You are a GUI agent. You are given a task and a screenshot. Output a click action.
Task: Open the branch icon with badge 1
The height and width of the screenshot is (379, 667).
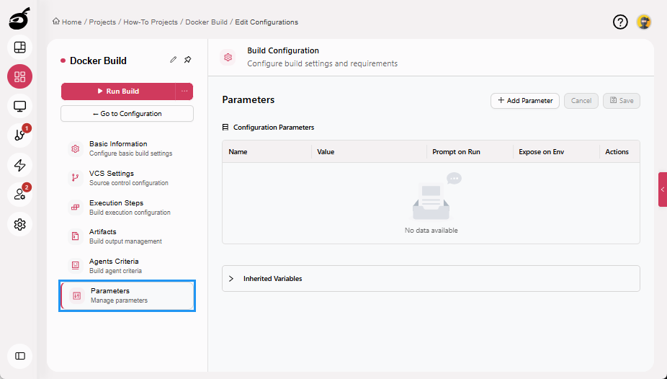click(x=19, y=135)
